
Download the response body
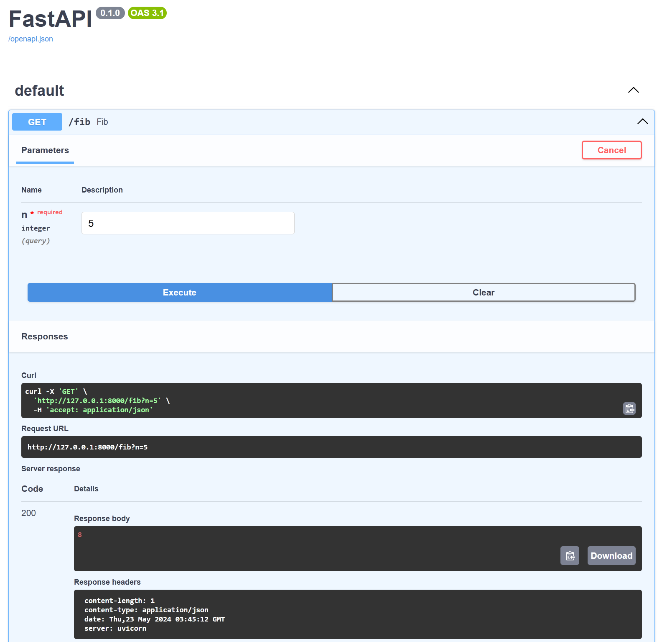(611, 556)
